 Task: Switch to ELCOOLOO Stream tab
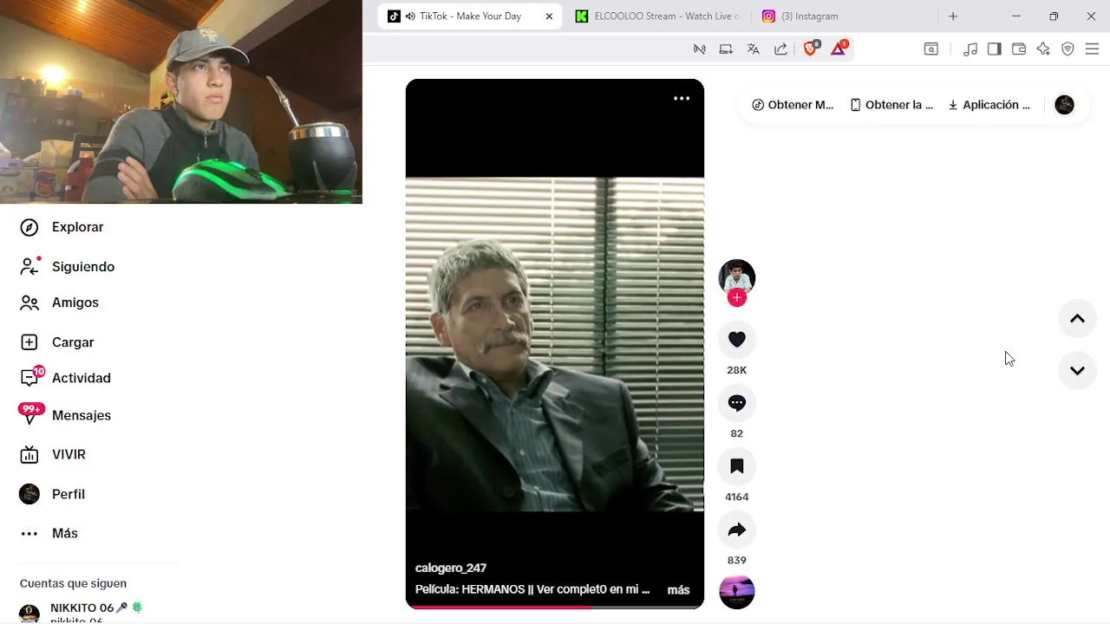(x=658, y=16)
